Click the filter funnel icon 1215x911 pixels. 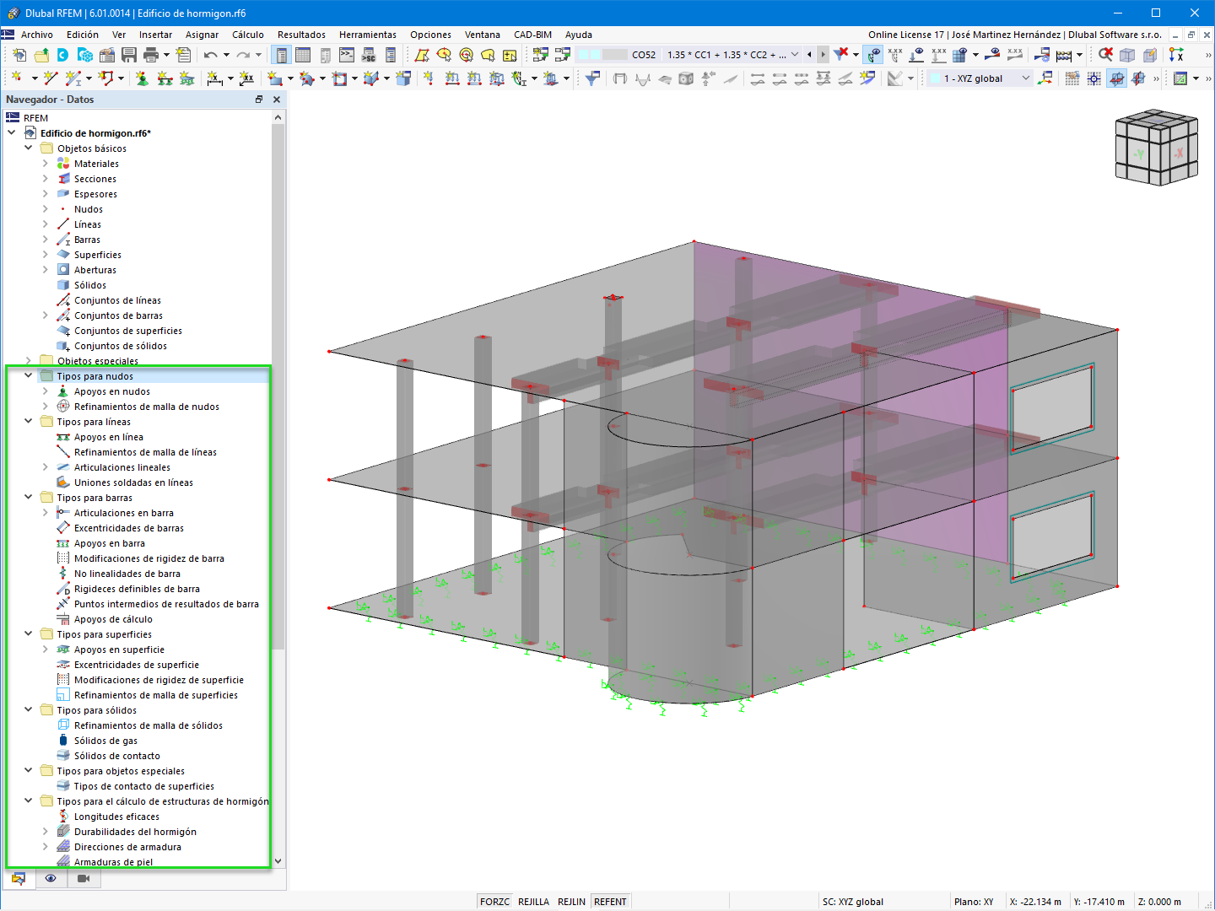pyautogui.click(x=592, y=78)
